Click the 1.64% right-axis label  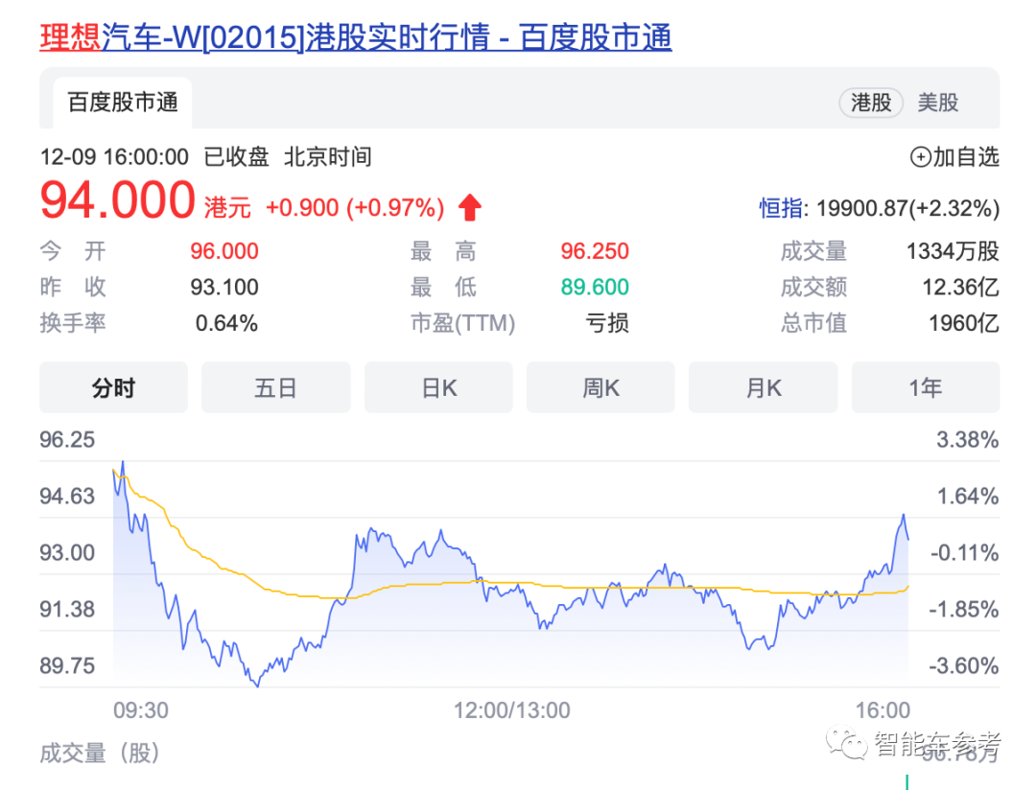[x=967, y=496]
